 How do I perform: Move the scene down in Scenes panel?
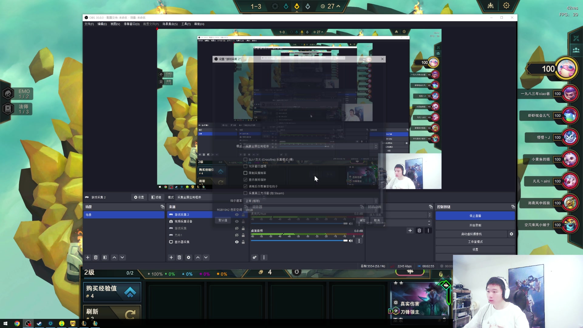click(x=122, y=258)
